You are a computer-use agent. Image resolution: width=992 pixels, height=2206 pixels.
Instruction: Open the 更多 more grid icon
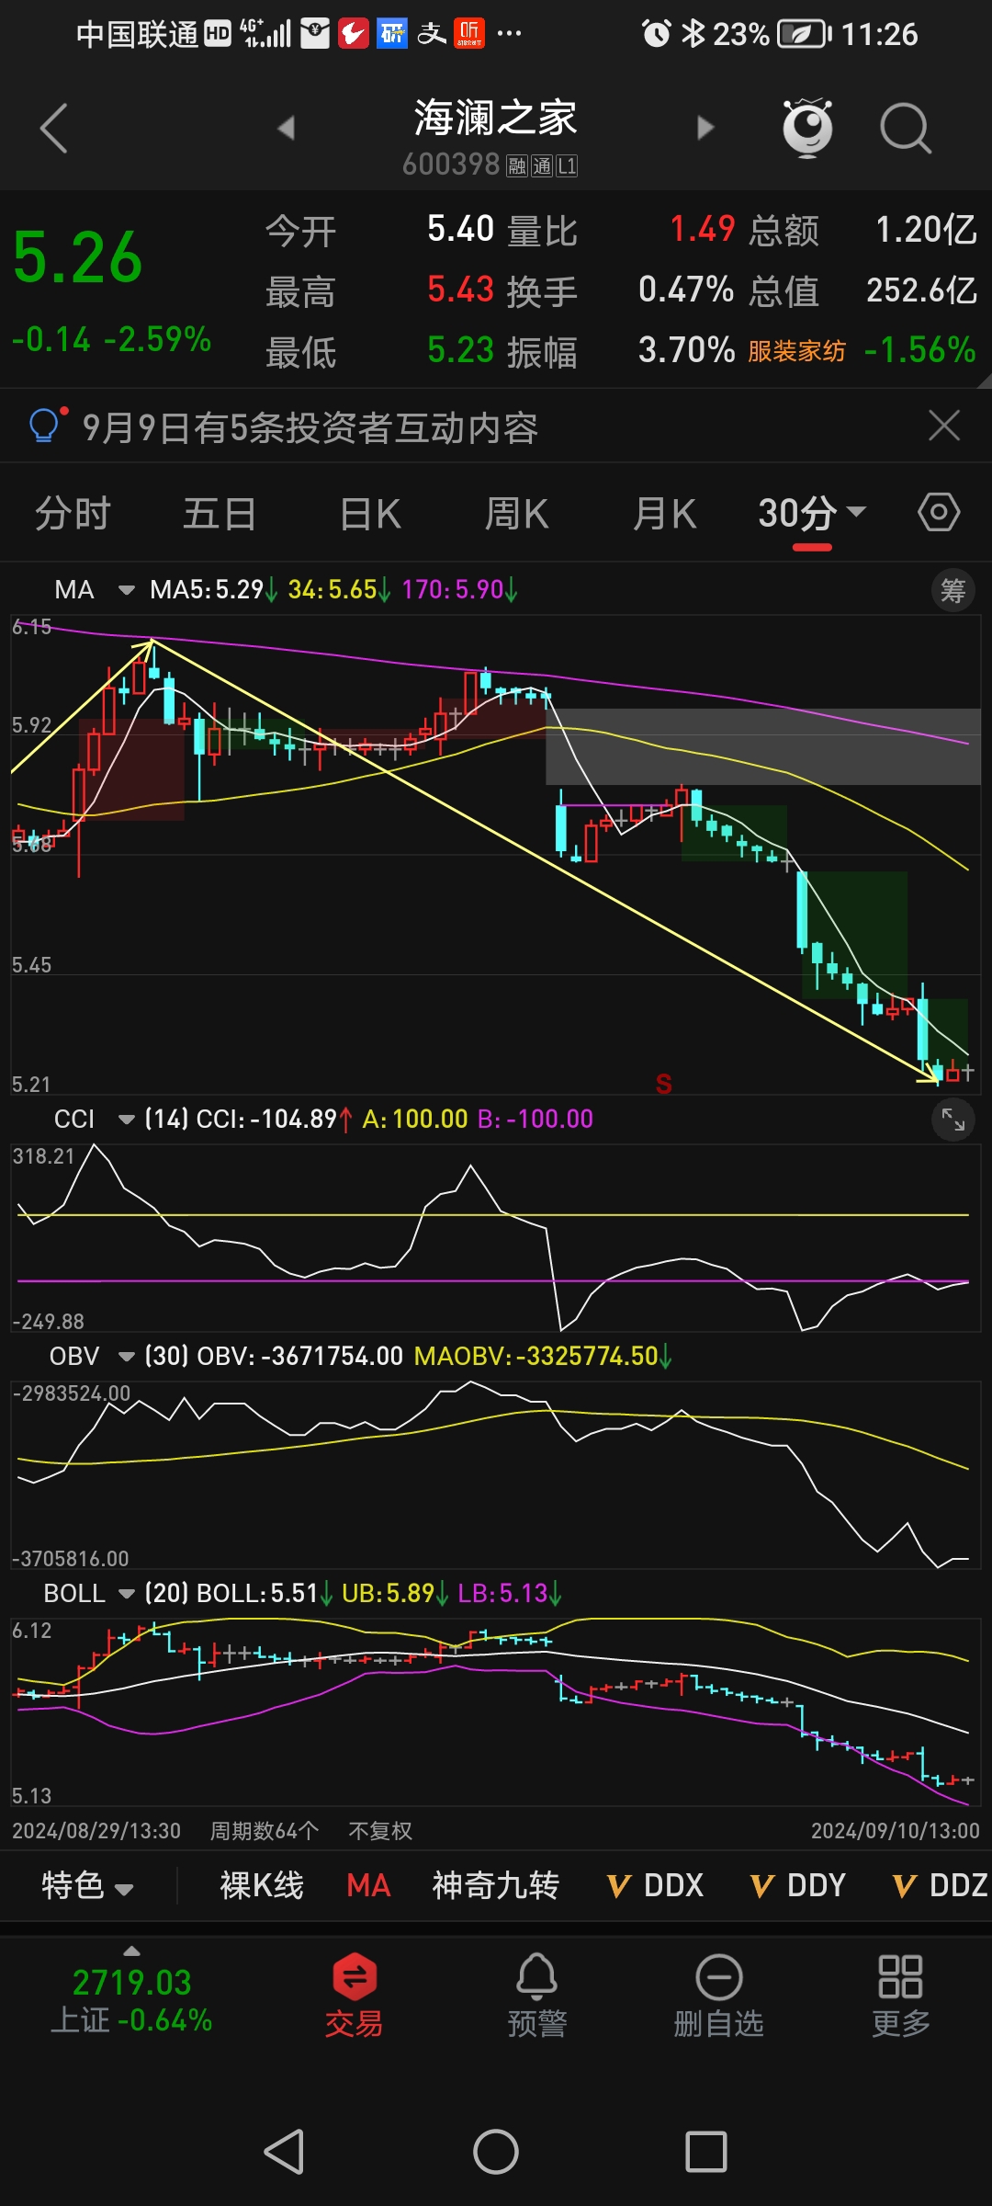click(900, 1996)
